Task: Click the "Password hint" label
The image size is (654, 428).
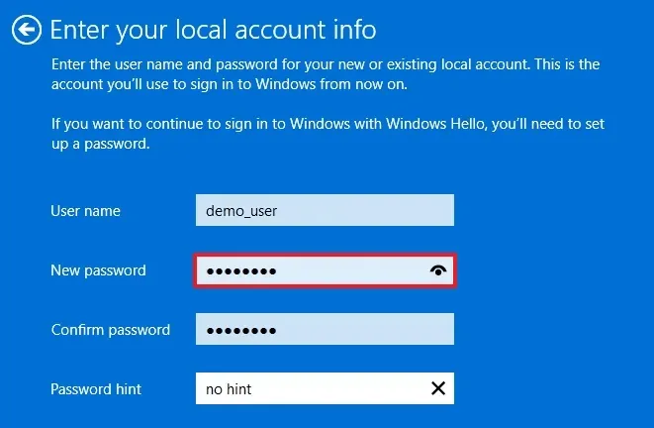Action: 96,389
